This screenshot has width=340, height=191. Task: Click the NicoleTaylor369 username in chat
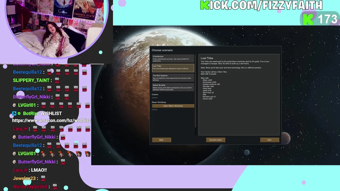(30, 186)
